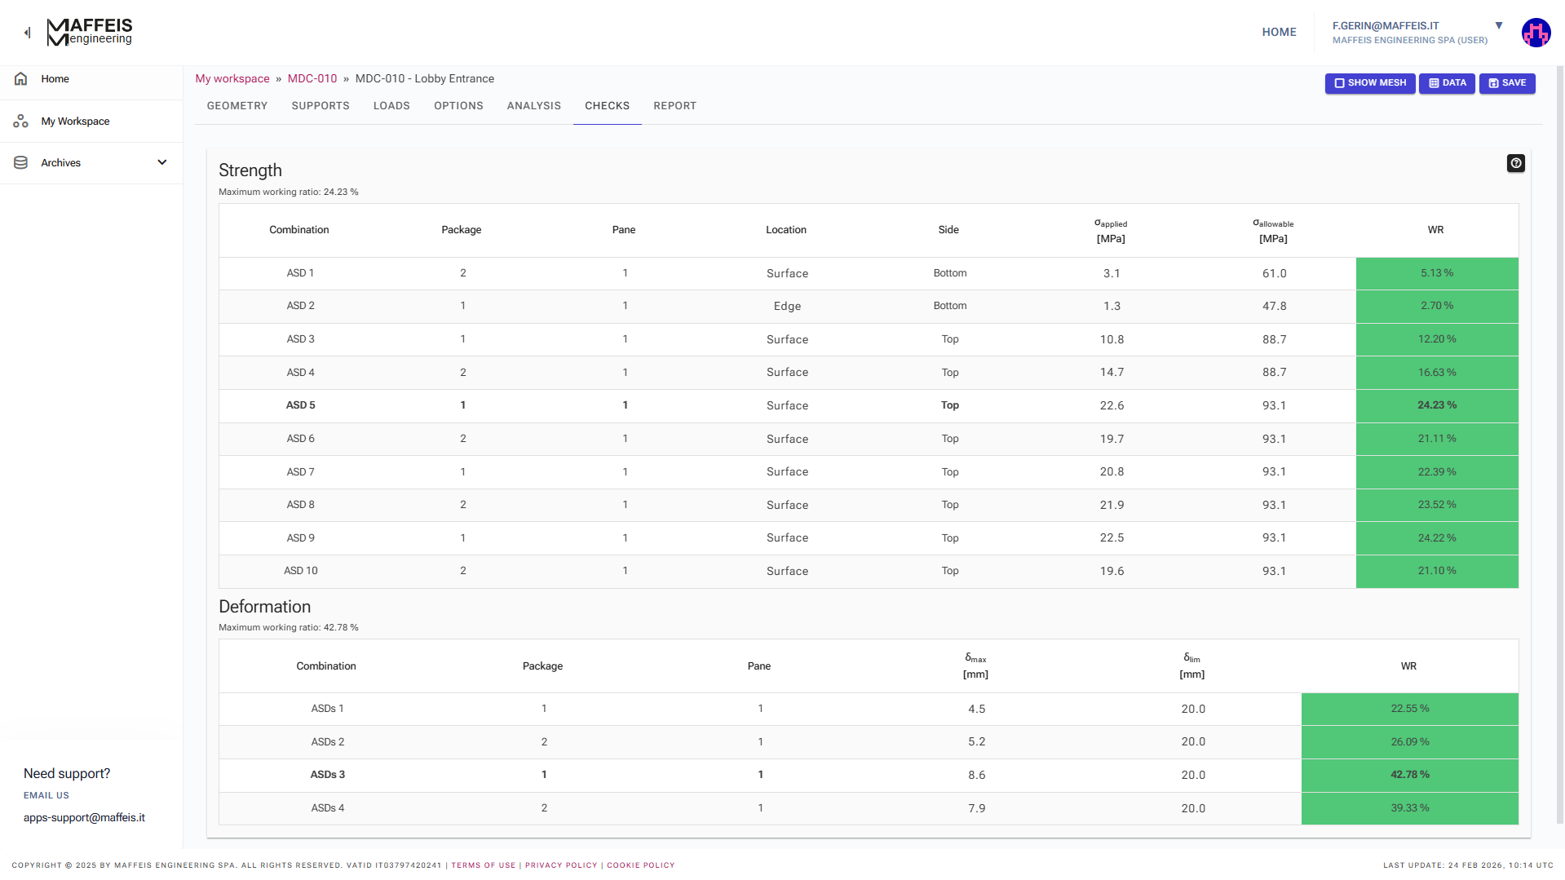Switch to the Geometry tab
Viewport: 1565px width, 880px height.
[x=237, y=106]
